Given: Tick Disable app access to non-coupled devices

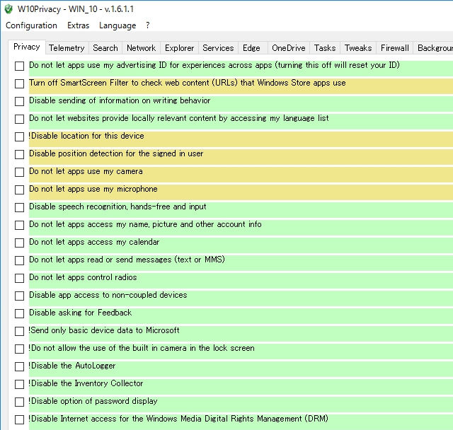Looking at the screenshot, I should 19,296.
